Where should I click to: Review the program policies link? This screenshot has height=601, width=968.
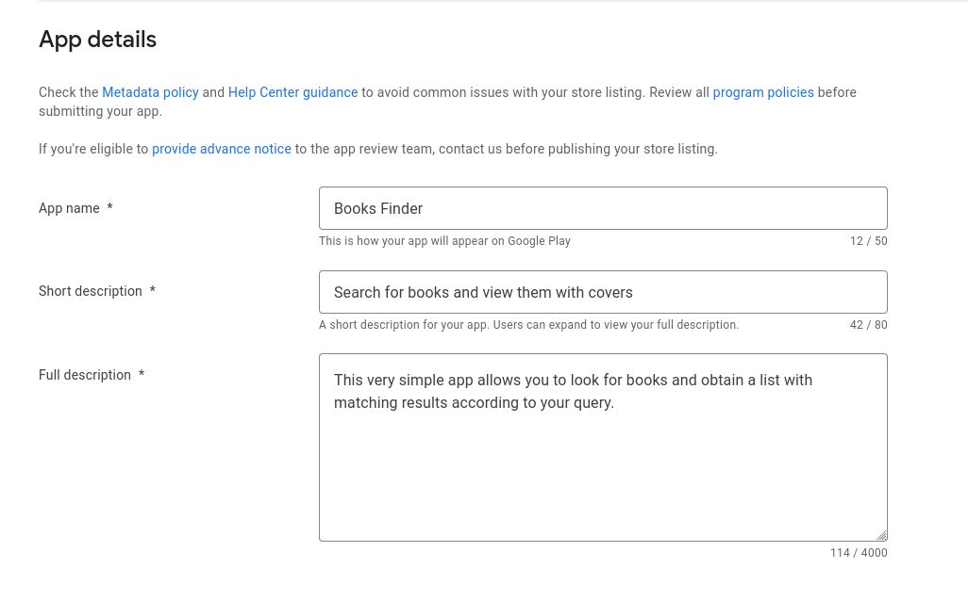pyautogui.click(x=762, y=92)
